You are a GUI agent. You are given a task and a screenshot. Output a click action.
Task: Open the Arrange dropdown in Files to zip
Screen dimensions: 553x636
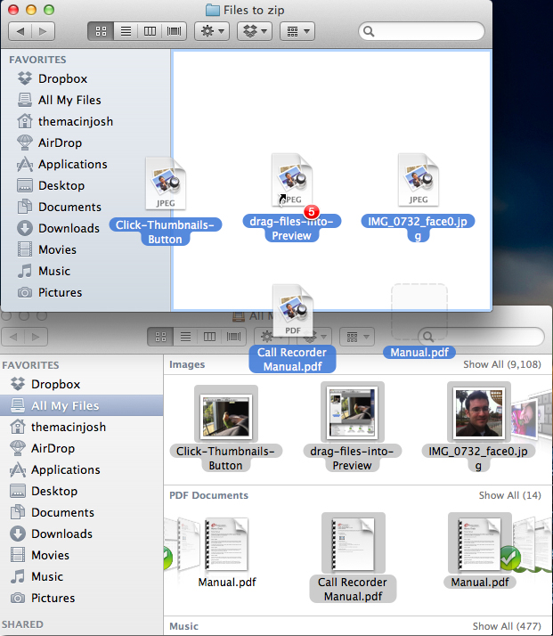pos(297,31)
